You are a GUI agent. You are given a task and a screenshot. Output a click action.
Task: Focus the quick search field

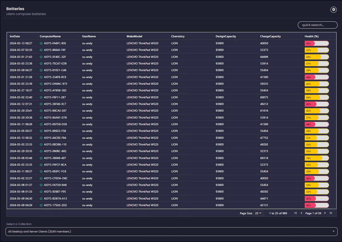(x=317, y=25)
